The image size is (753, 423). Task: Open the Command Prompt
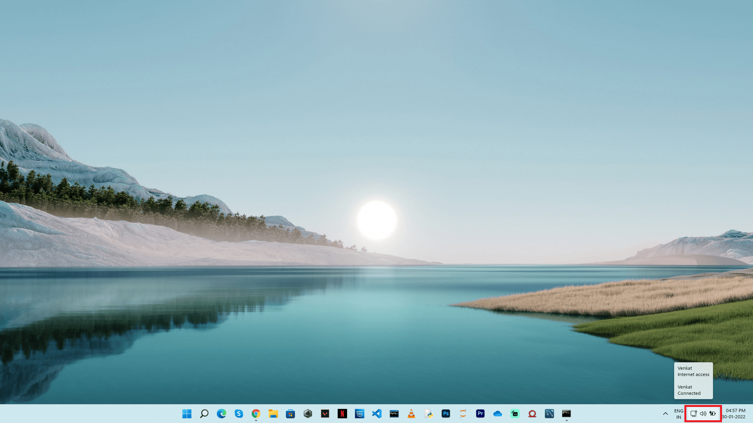click(x=566, y=413)
